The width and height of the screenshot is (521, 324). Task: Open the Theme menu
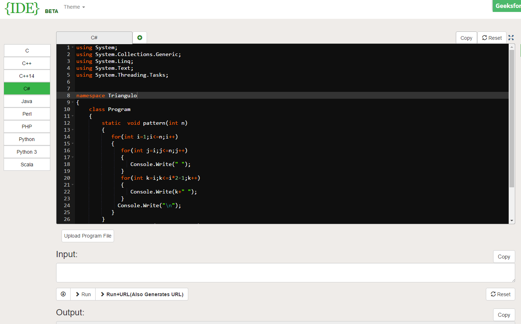click(x=74, y=7)
